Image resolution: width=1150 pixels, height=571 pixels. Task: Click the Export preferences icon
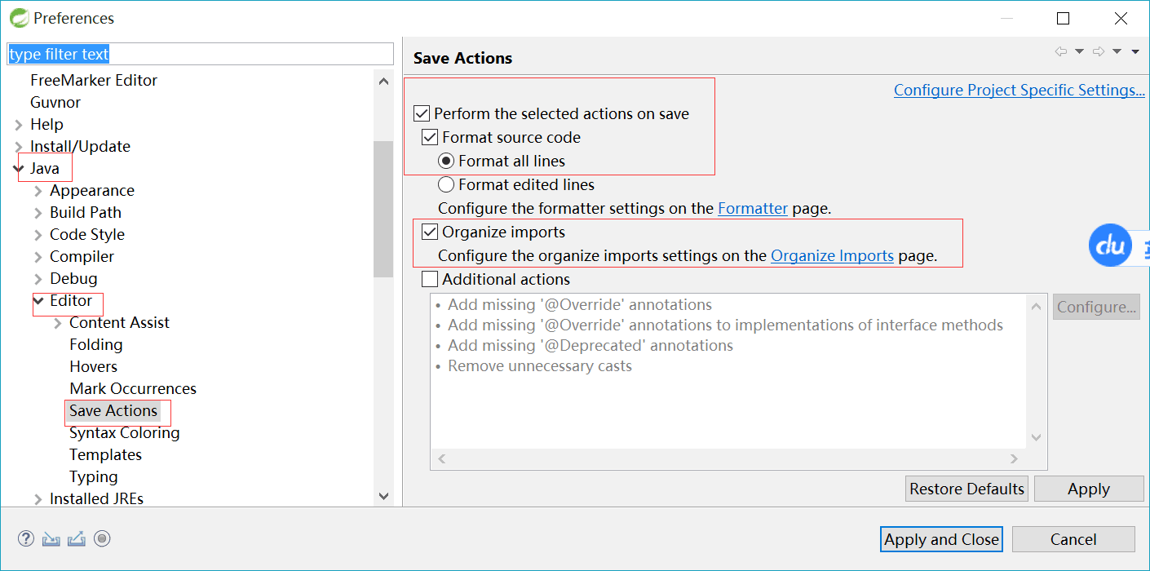tap(77, 538)
